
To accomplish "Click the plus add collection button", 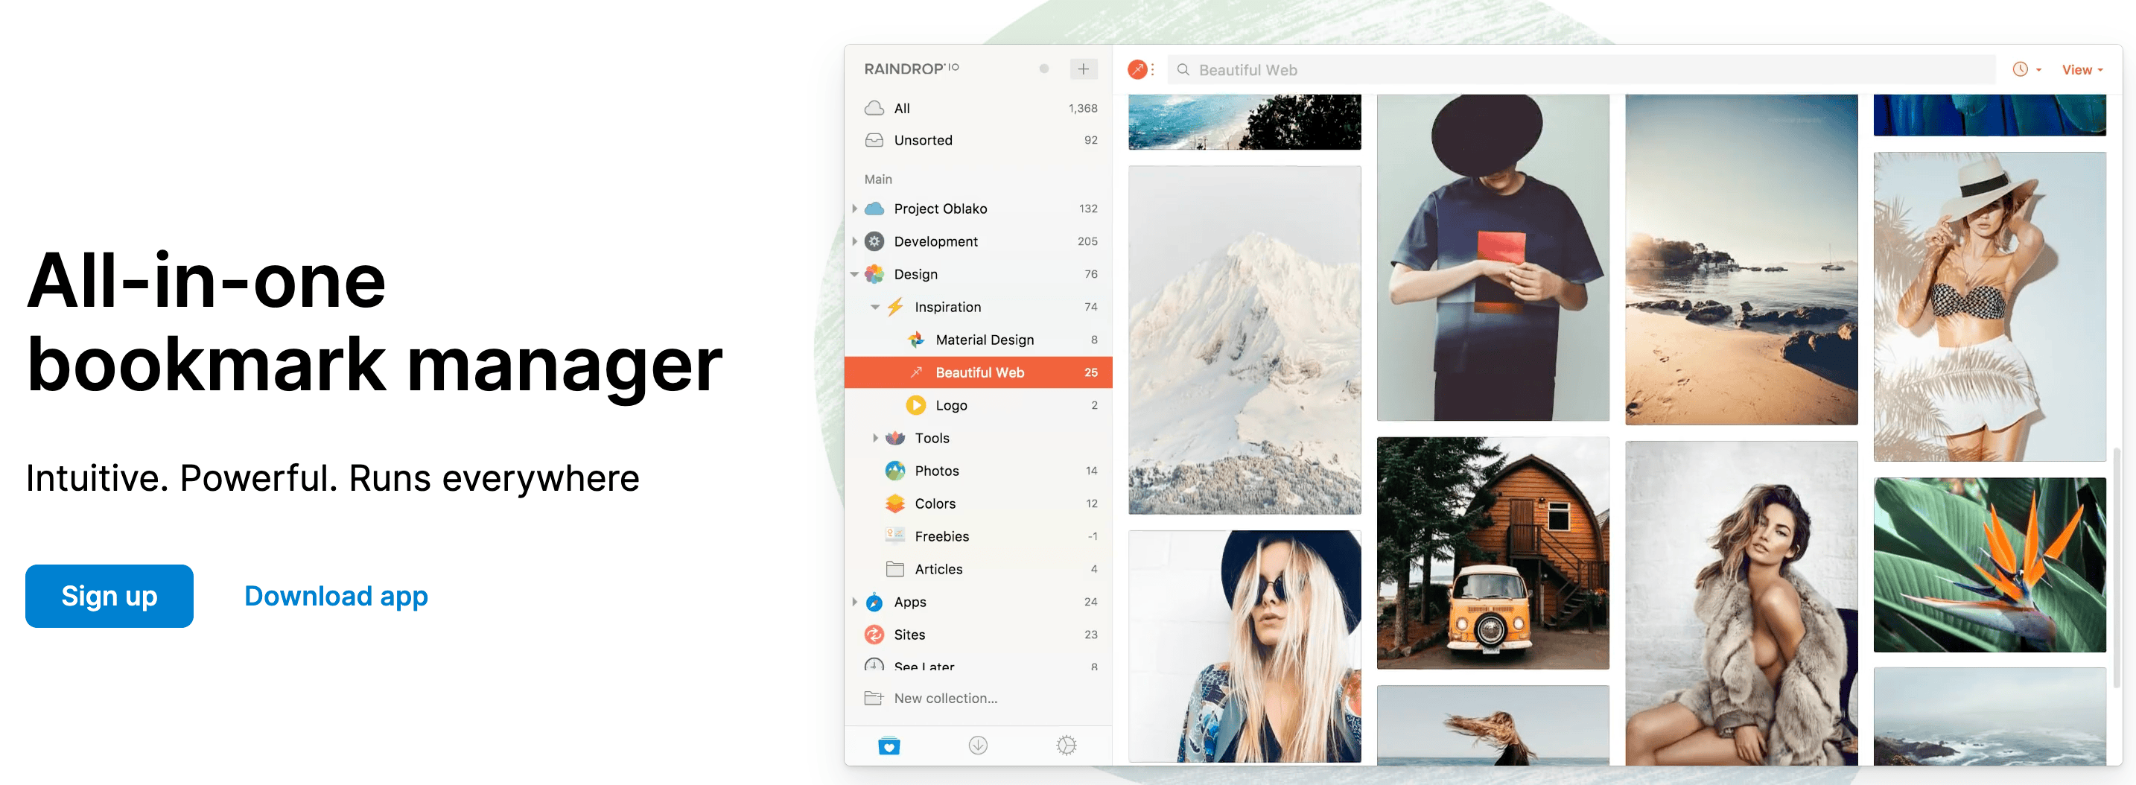I will point(1083,69).
